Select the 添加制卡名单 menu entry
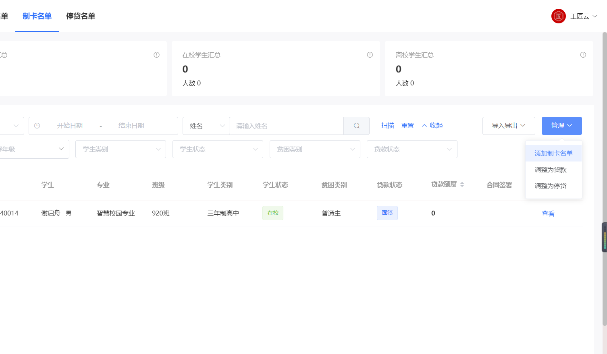Viewport: 607px width, 354px height. click(554, 153)
